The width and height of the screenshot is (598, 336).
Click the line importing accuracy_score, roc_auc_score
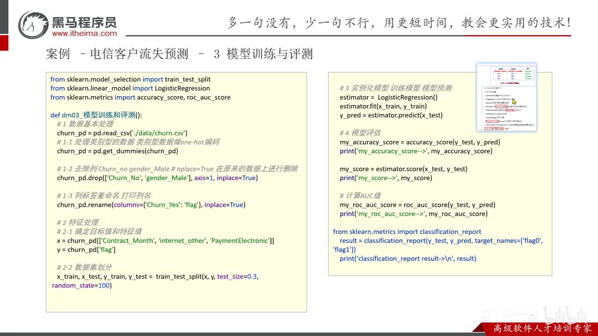[x=140, y=97]
